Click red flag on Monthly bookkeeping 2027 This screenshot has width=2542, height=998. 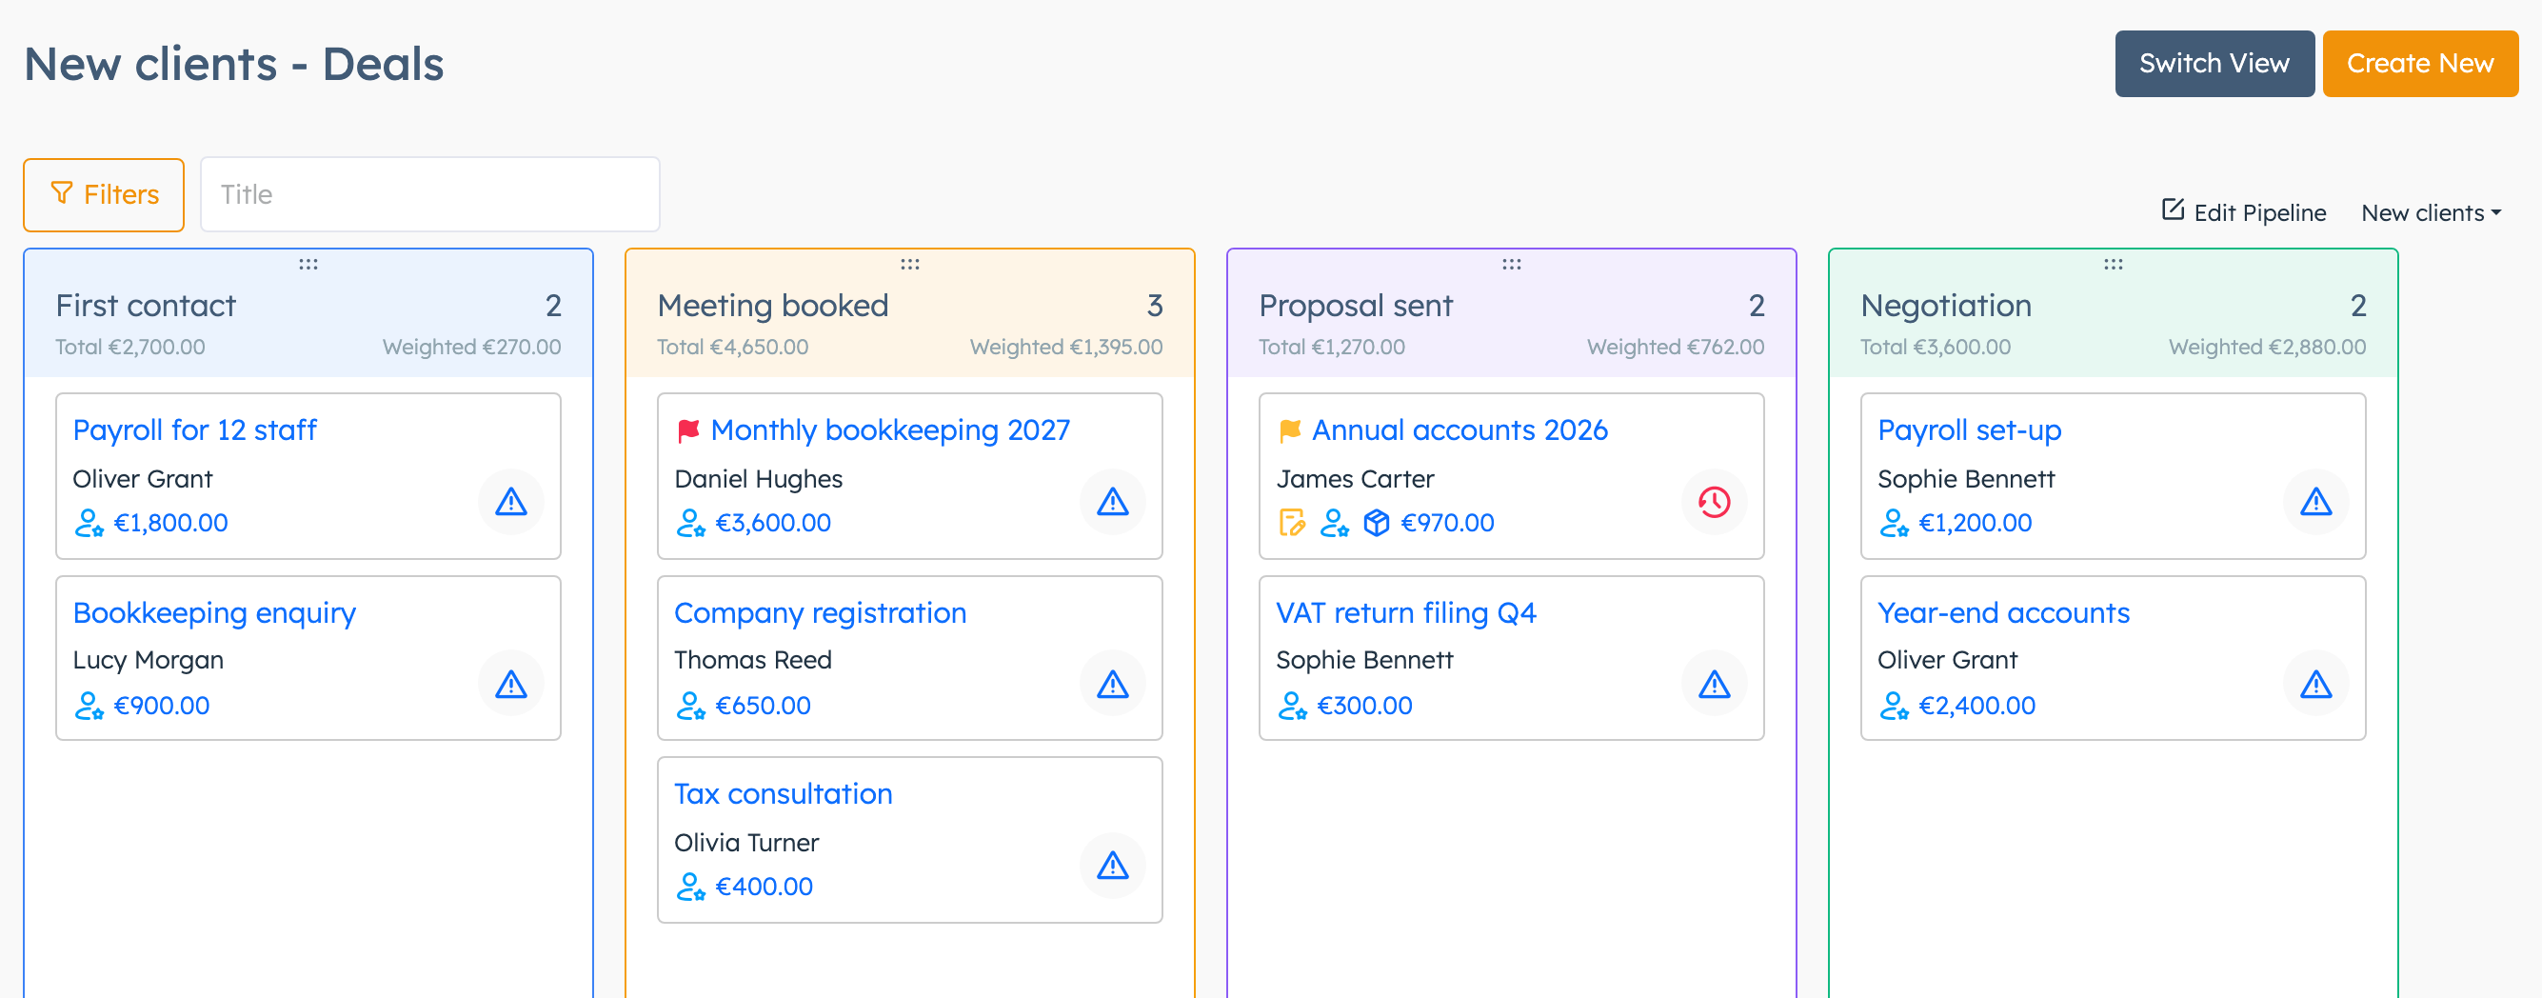click(688, 430)
